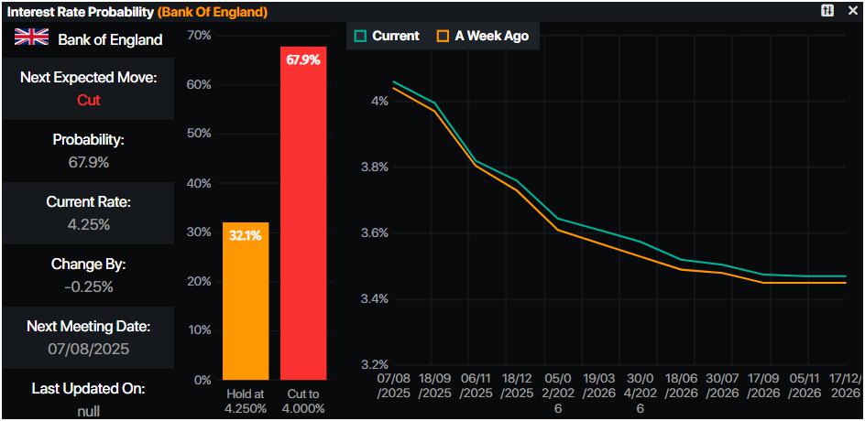Click the 3.4% line chart axis label
Viewport: 865px width, 421px height.
tap(376, 299)
